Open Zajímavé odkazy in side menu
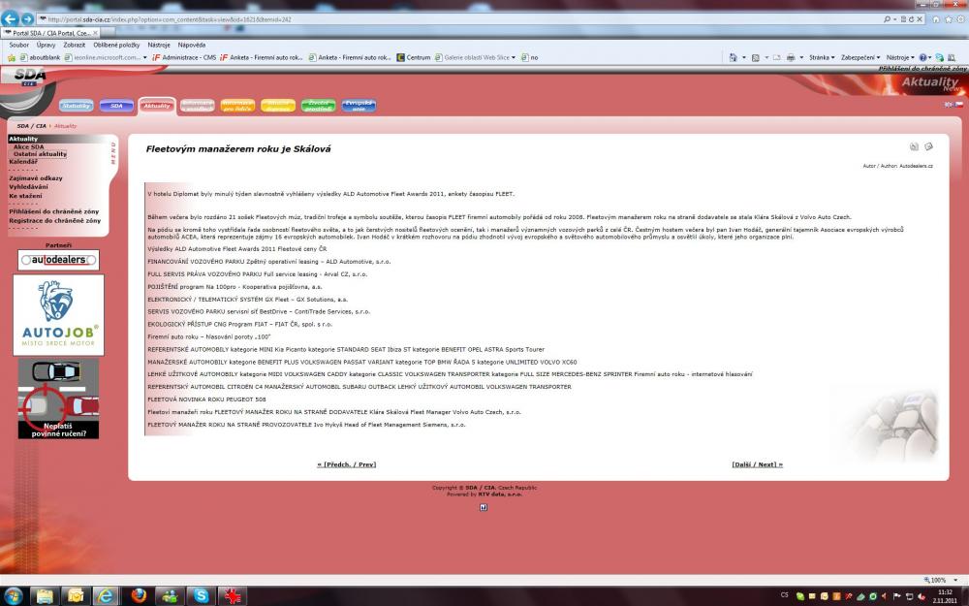Image resolution: width=969 pixels, height=606 pixels. point(35,178)
